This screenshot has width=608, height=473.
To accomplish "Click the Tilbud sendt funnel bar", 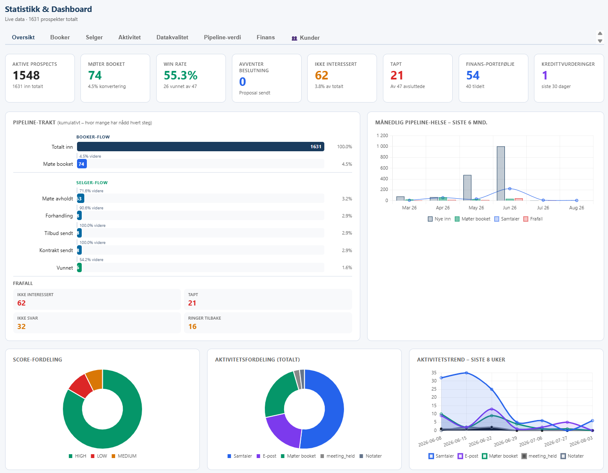I will click(x=79, y=233).
